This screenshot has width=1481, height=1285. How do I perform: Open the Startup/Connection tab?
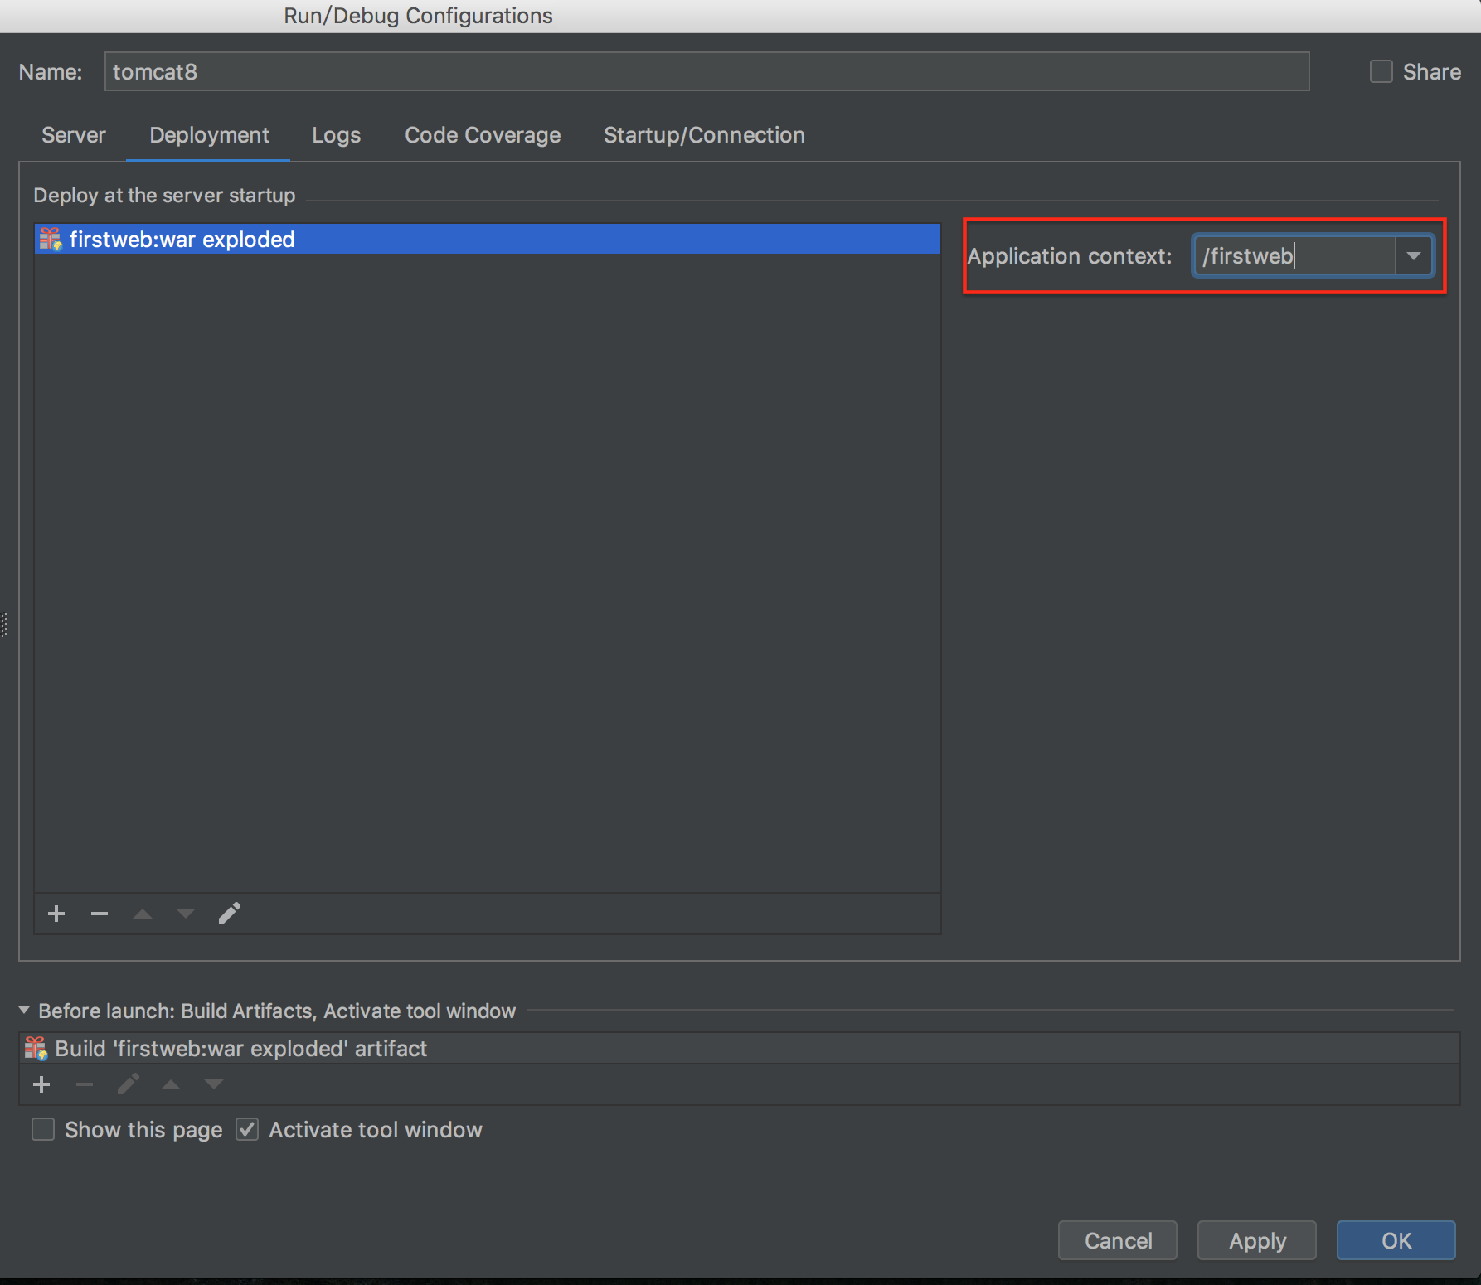[704, 135]
